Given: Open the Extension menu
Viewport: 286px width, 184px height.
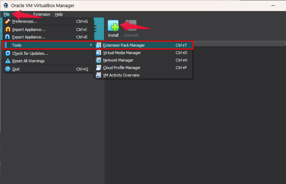Looking at the screenshot, I should [42, 14].
